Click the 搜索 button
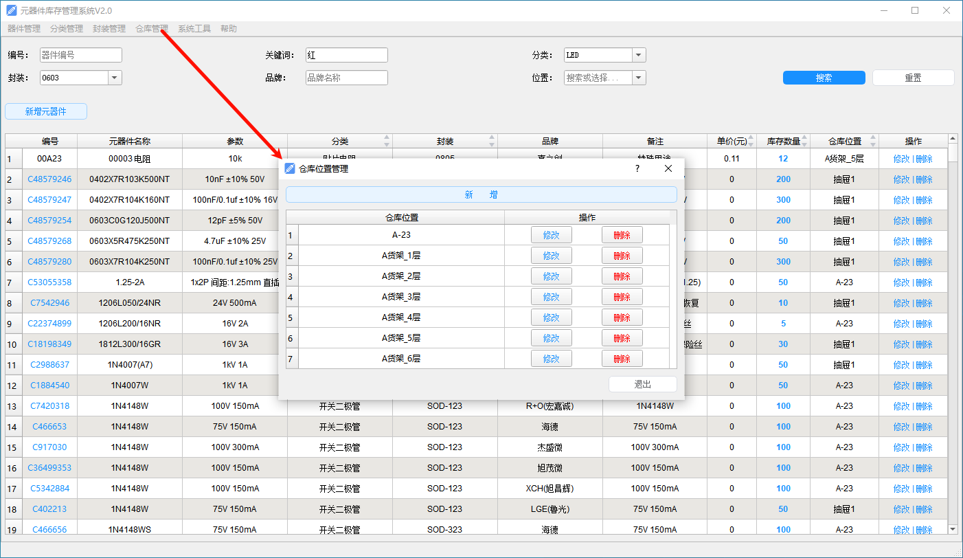 pyautogui.click(x=824, y=78)
